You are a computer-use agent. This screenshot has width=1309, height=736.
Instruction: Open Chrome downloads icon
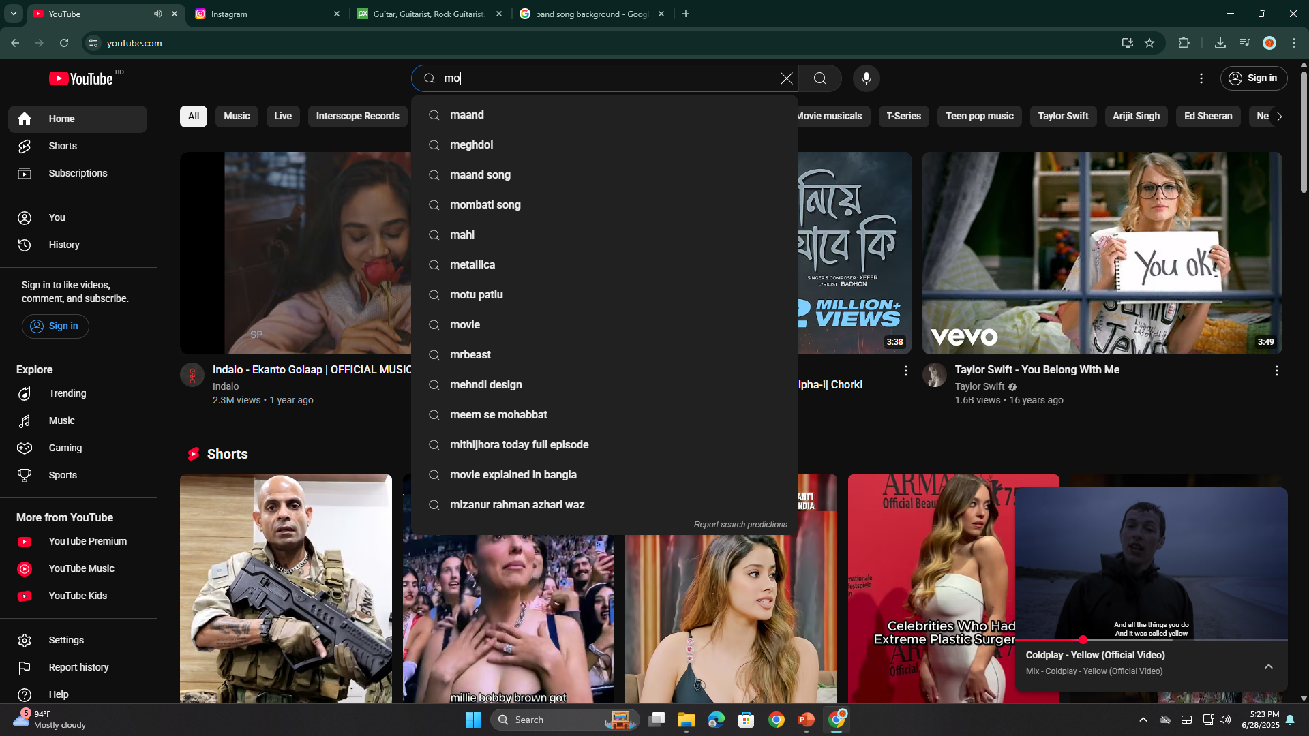[1220, 43]
